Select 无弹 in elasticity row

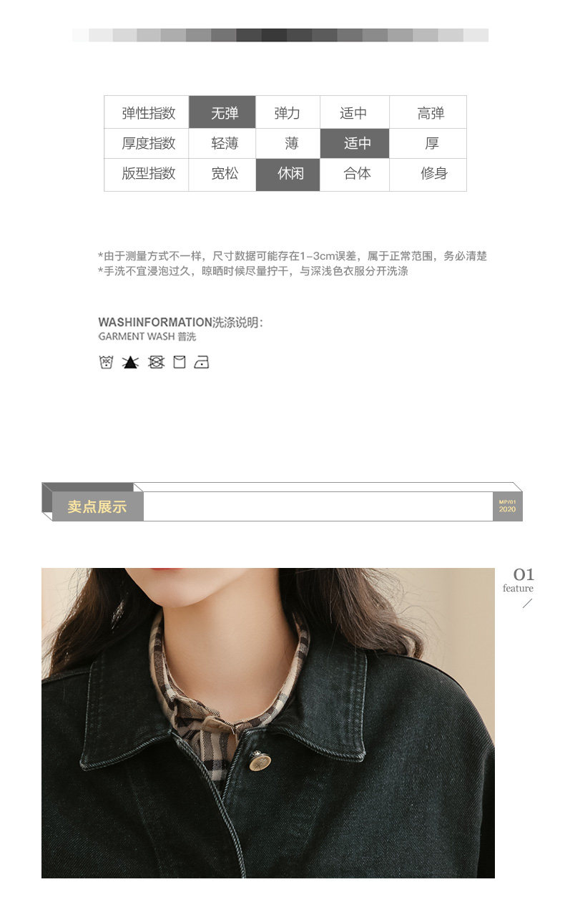(222, 112)
